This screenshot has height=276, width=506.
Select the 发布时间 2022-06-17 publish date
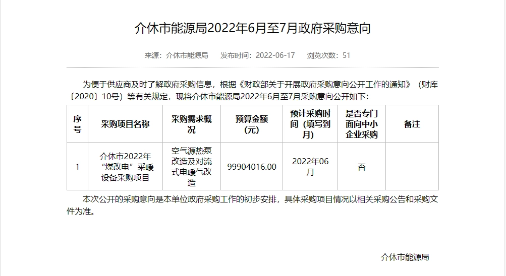click(x=257, y=55)
